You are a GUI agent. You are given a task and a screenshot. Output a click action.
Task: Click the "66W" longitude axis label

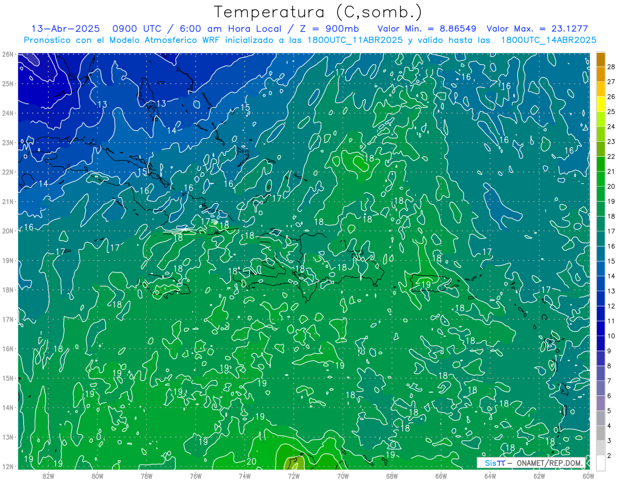tap(441, 476)
